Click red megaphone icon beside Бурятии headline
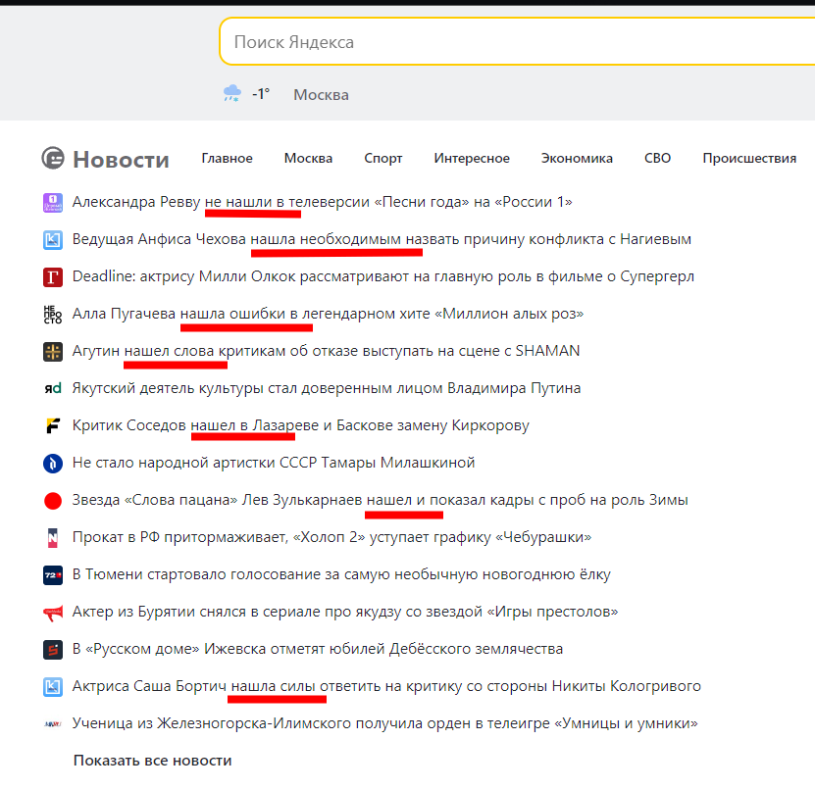 (53, 613)
